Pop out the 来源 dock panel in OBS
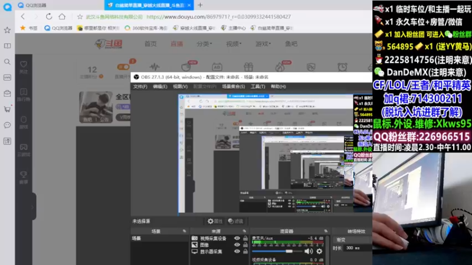Image resolution: width=472 pixels, height=265 pixels. pos(244,231)
